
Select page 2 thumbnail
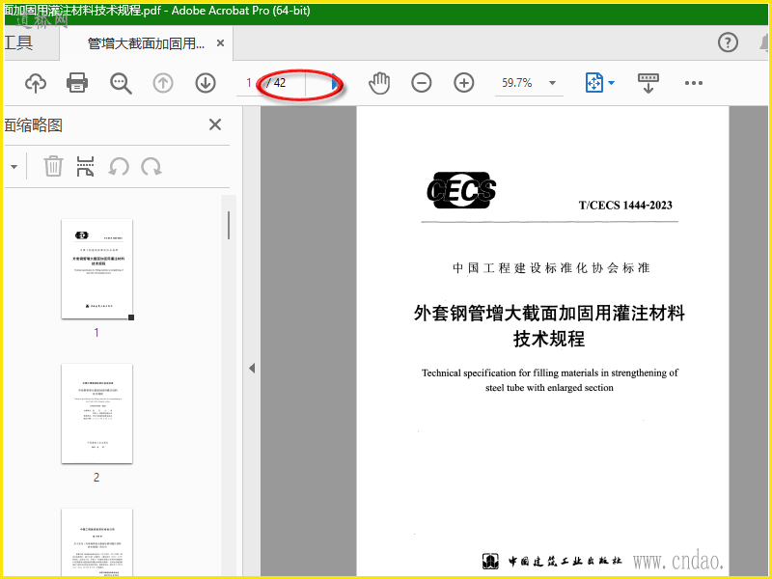pos(97,414)
